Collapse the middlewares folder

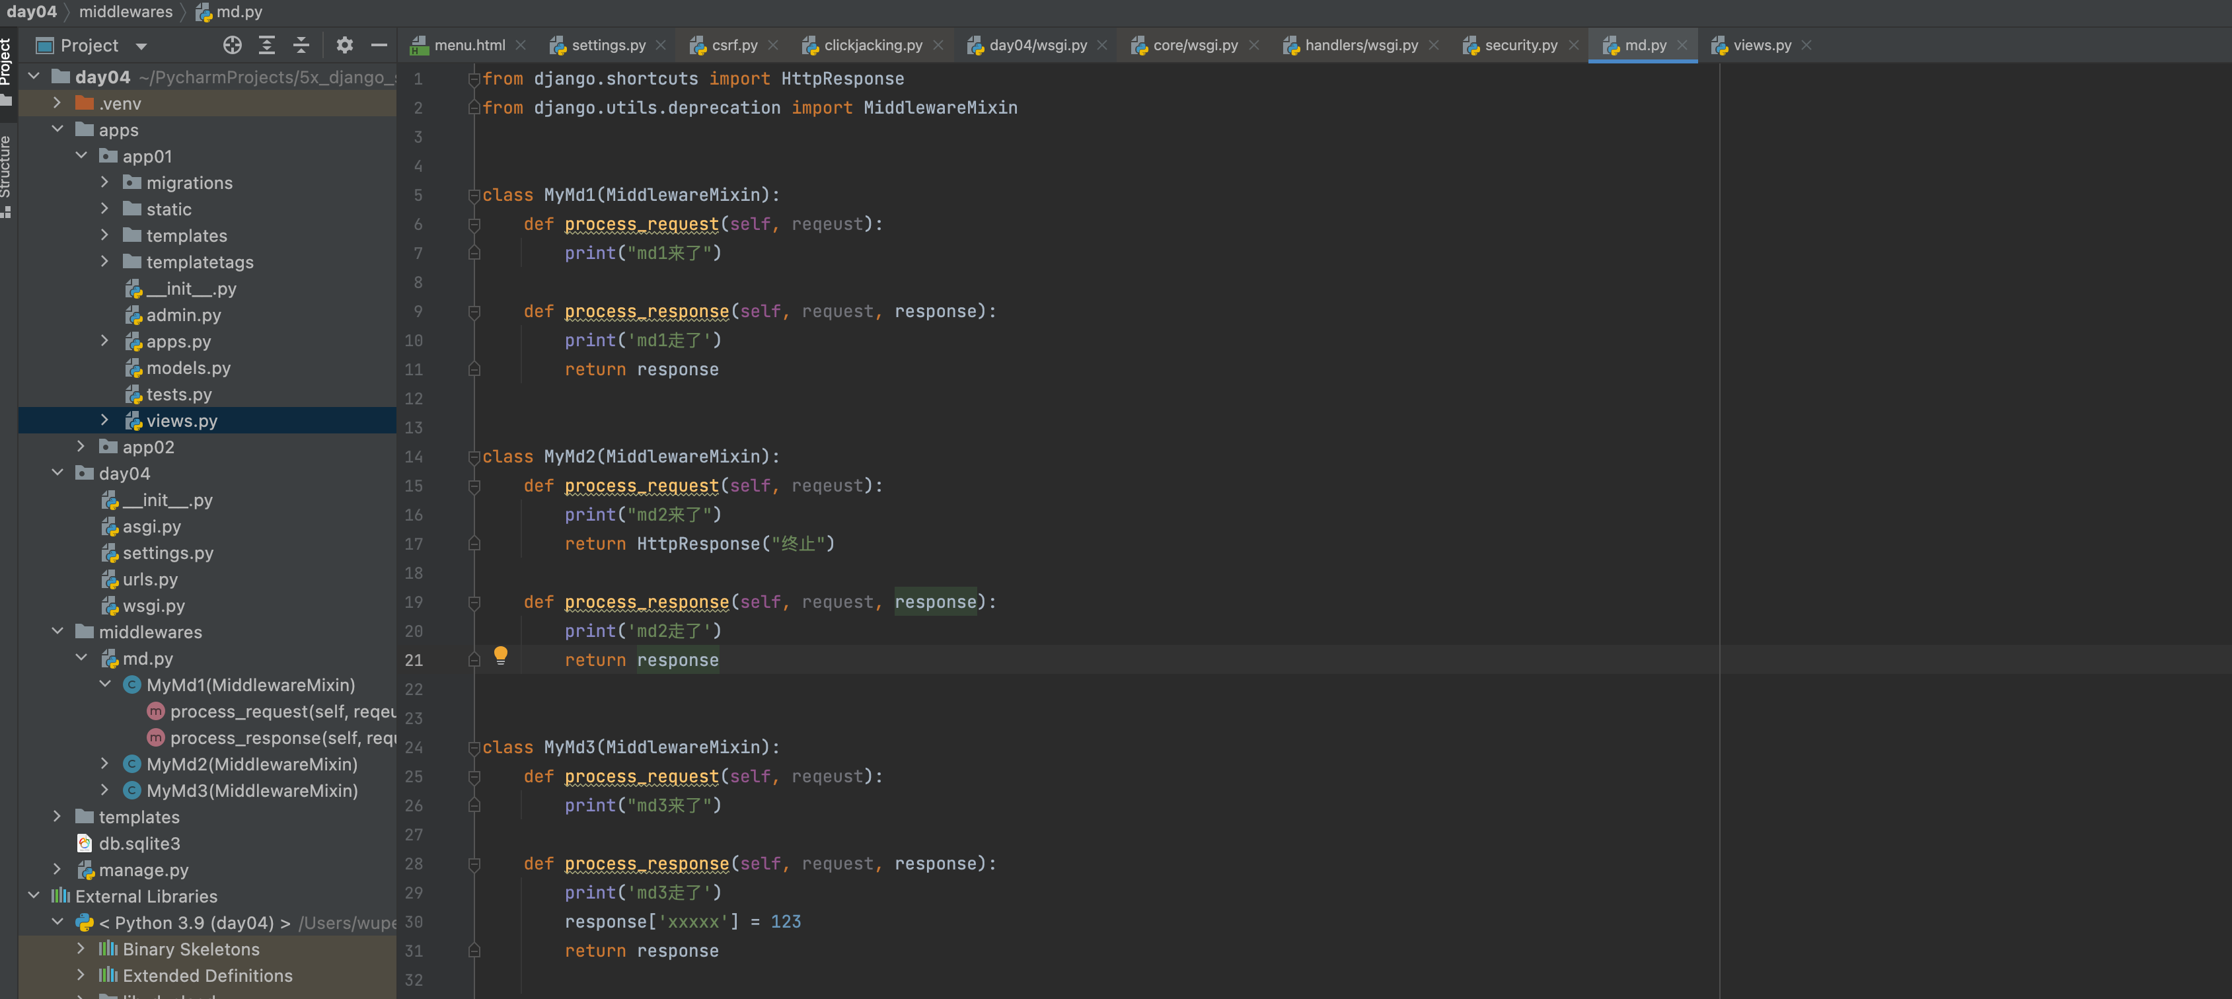point(57,632)
